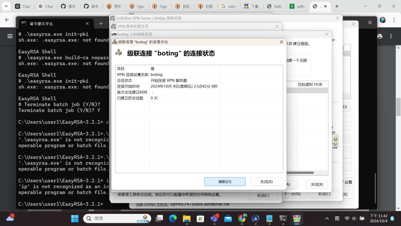
Task: Click 关闭(X) in the boting cascade connection window
Action: [x=317, y=184]
